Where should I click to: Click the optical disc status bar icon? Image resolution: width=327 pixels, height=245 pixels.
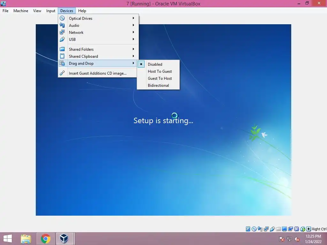pyautogui.click(x=254, y=229)
